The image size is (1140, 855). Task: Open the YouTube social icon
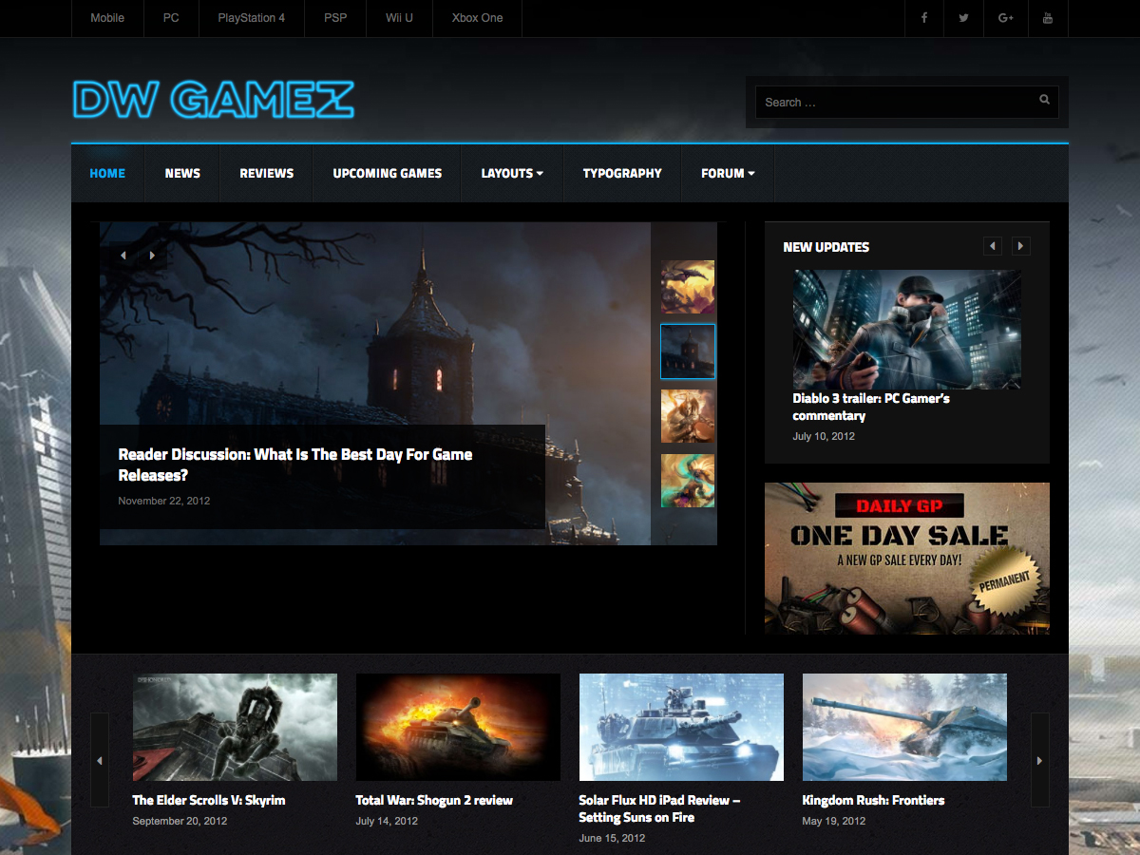[1048, 18]
